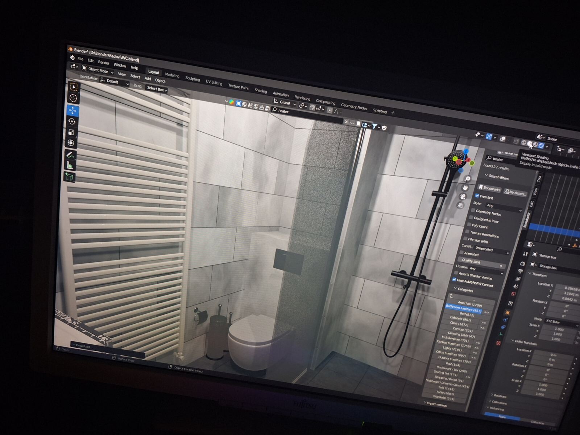This screenshot has height=435, width=580.
Task: Adjust the Quality limit slider
Action: click(x=481, y=263)
